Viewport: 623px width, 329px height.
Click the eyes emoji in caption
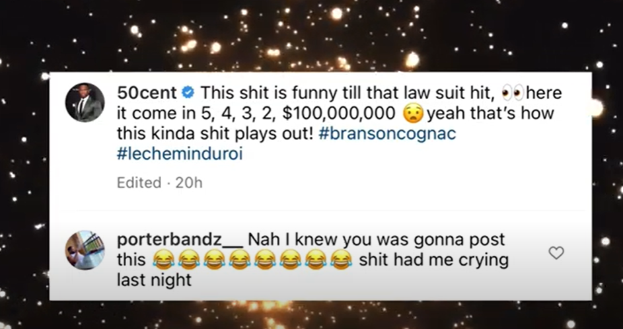[513, 94]
